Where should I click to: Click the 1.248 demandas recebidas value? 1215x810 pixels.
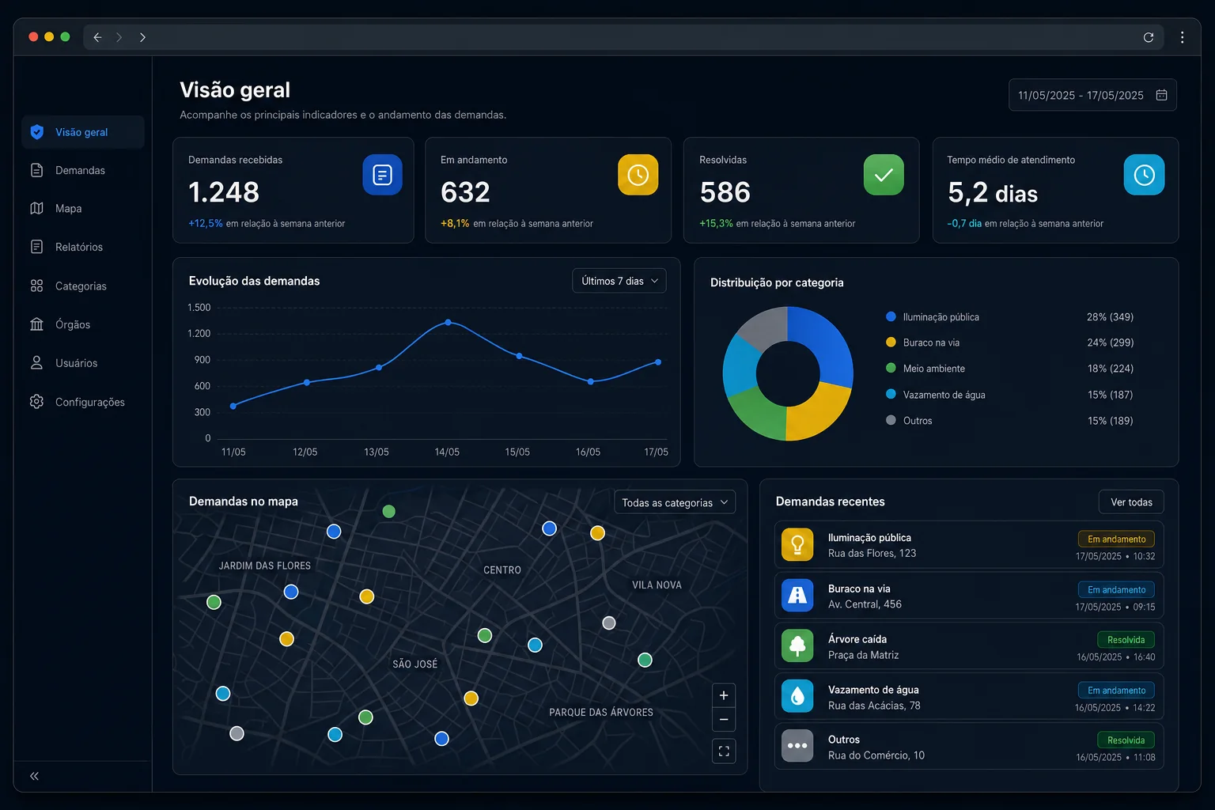[x=224, y=192]
